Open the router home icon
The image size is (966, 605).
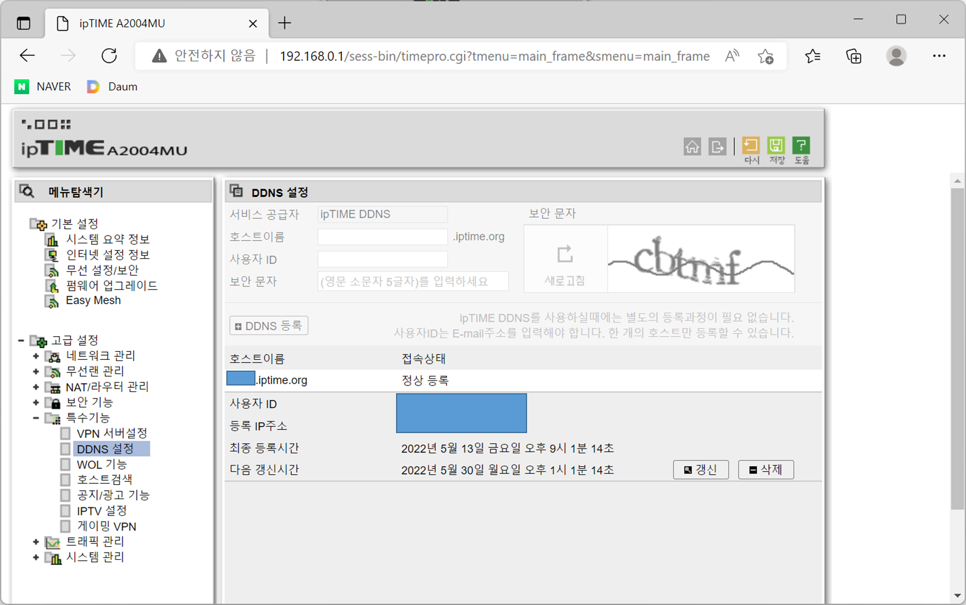click(692, 146)
